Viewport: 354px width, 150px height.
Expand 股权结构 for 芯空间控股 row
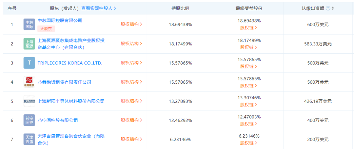tap(131, 120)
